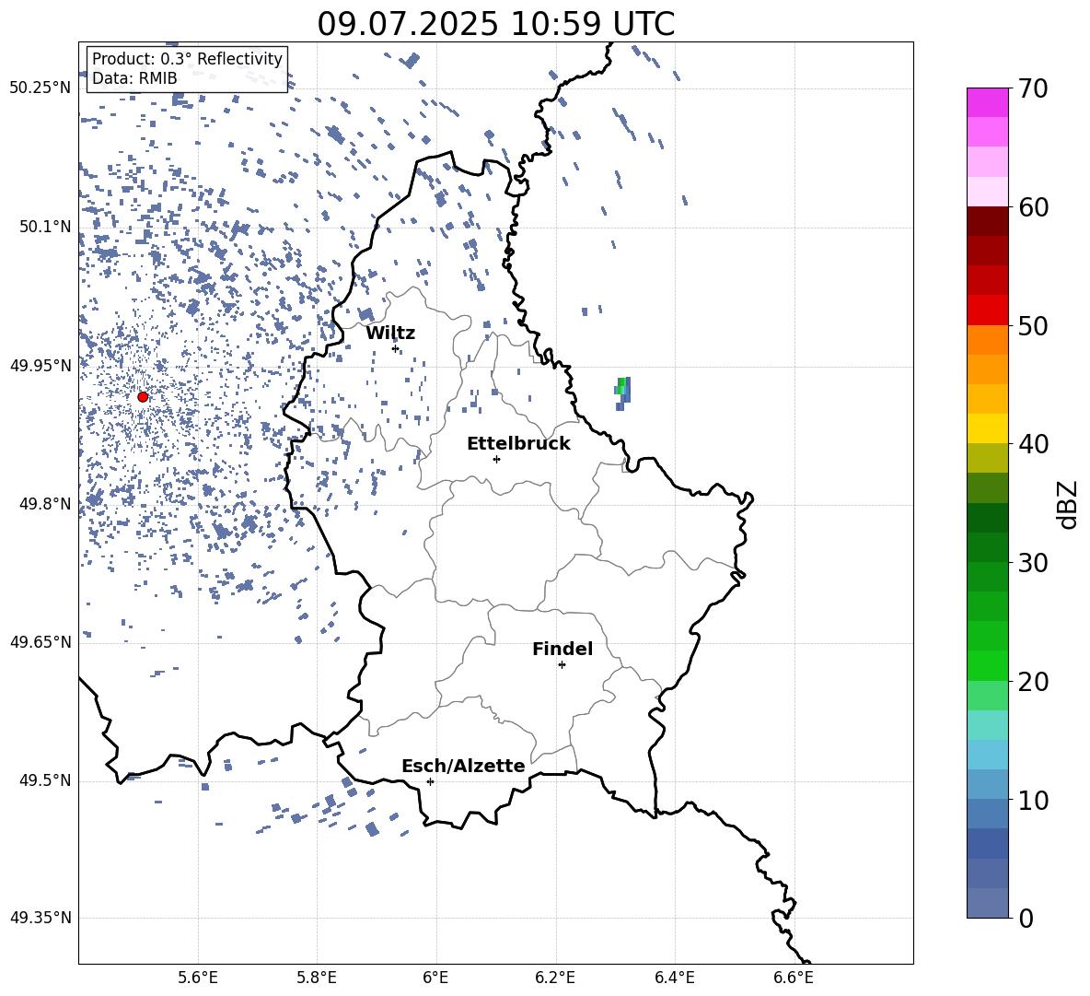Click the "Product: 0.3° Reflectivity" label
This screenshot has width=1090, height=996.
[x=187, y=59]
